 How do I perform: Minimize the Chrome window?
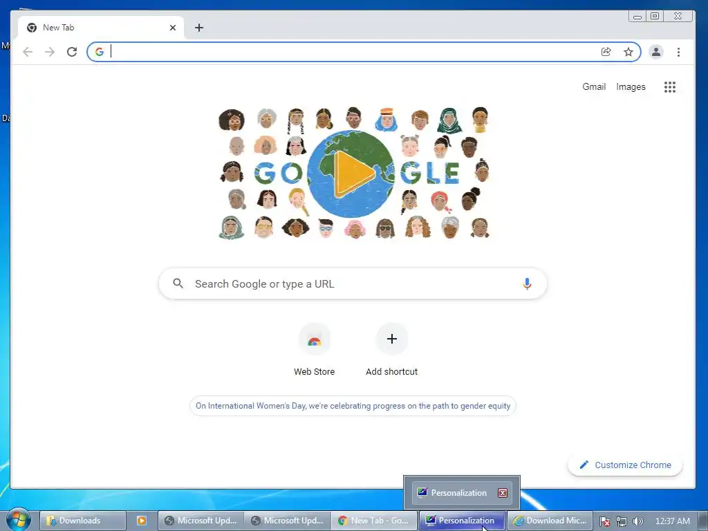pyautogui.click(x=637, y=17)
